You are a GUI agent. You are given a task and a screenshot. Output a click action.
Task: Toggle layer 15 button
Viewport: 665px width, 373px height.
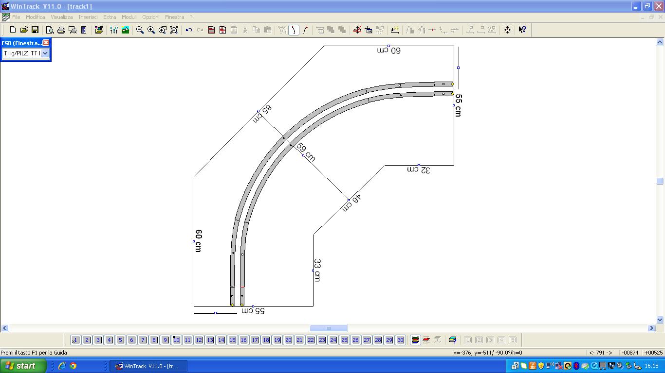232,340
